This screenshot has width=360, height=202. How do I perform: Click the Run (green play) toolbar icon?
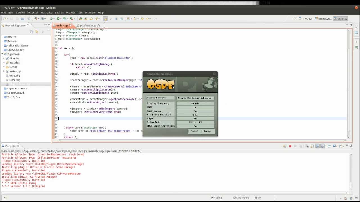click(x=58, y=19)
